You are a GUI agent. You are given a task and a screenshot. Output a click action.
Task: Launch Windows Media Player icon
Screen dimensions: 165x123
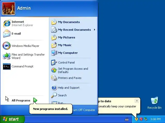pos(6,46)
